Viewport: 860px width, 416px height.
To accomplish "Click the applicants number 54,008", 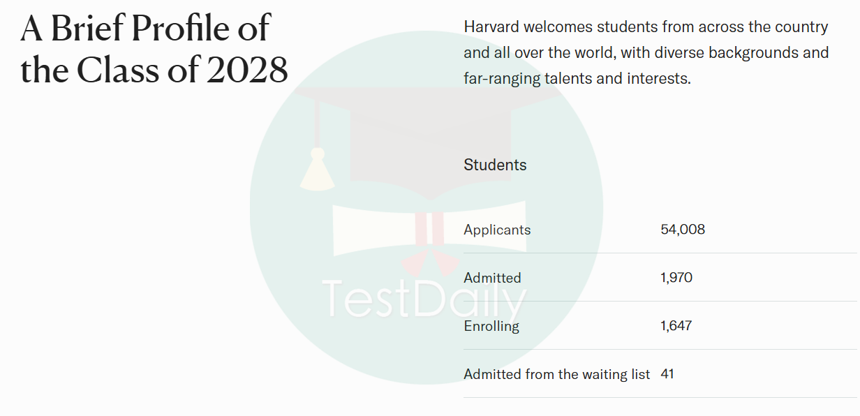I will 683,230.
